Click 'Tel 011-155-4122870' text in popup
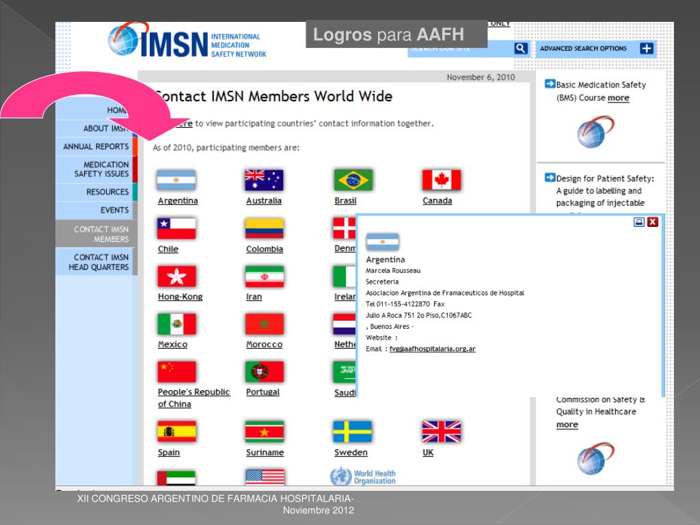700x525 pixels. pyautogui.click(x=398, y=304)
